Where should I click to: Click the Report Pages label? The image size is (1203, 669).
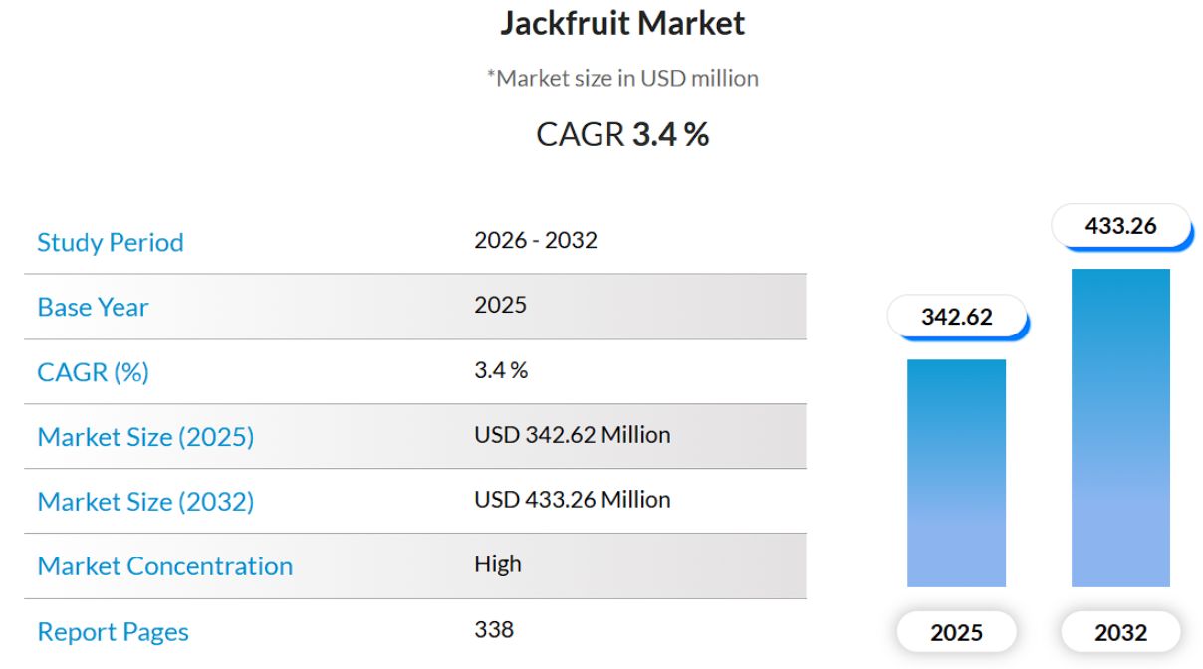point(113,631)
